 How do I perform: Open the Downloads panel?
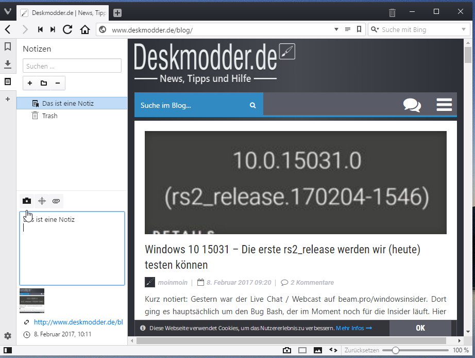click(8, 64)
